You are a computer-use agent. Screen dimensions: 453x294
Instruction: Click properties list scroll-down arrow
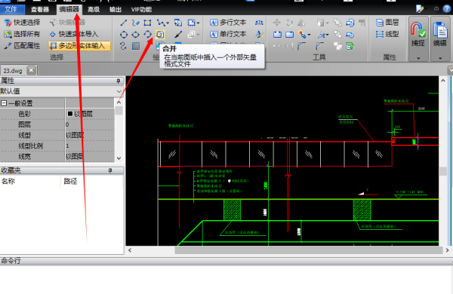[x=119, y=158]
